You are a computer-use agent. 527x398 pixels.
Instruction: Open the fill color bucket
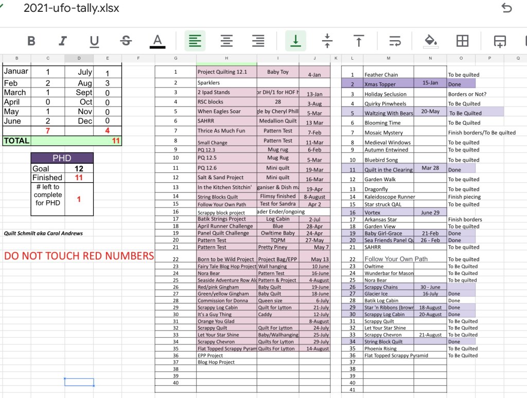pos(430,41)
